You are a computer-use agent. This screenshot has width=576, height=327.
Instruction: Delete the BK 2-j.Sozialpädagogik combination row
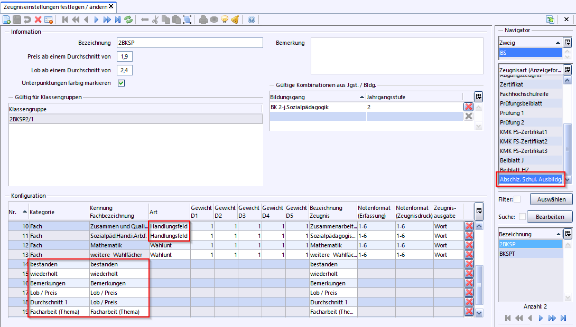pyautogui.click(x=468, y=107)
